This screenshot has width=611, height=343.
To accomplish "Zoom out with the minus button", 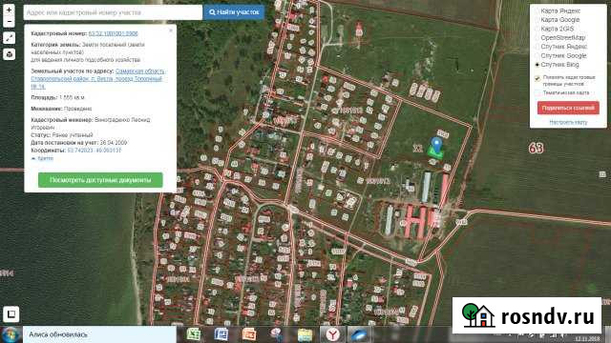I will tap(9, 21).
